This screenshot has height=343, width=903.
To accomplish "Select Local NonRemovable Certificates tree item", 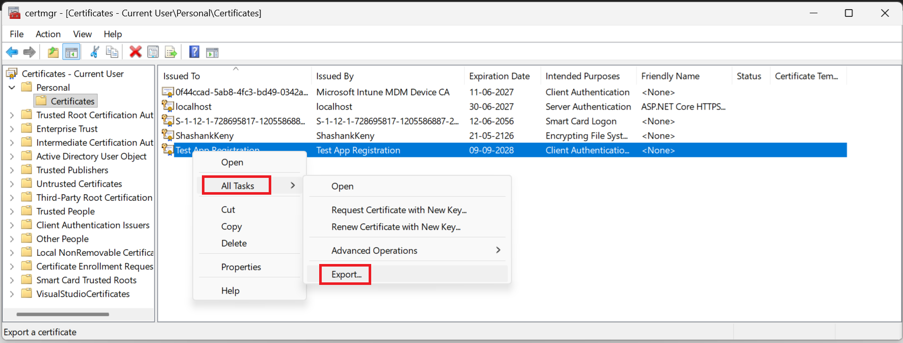I will (95, 252).
